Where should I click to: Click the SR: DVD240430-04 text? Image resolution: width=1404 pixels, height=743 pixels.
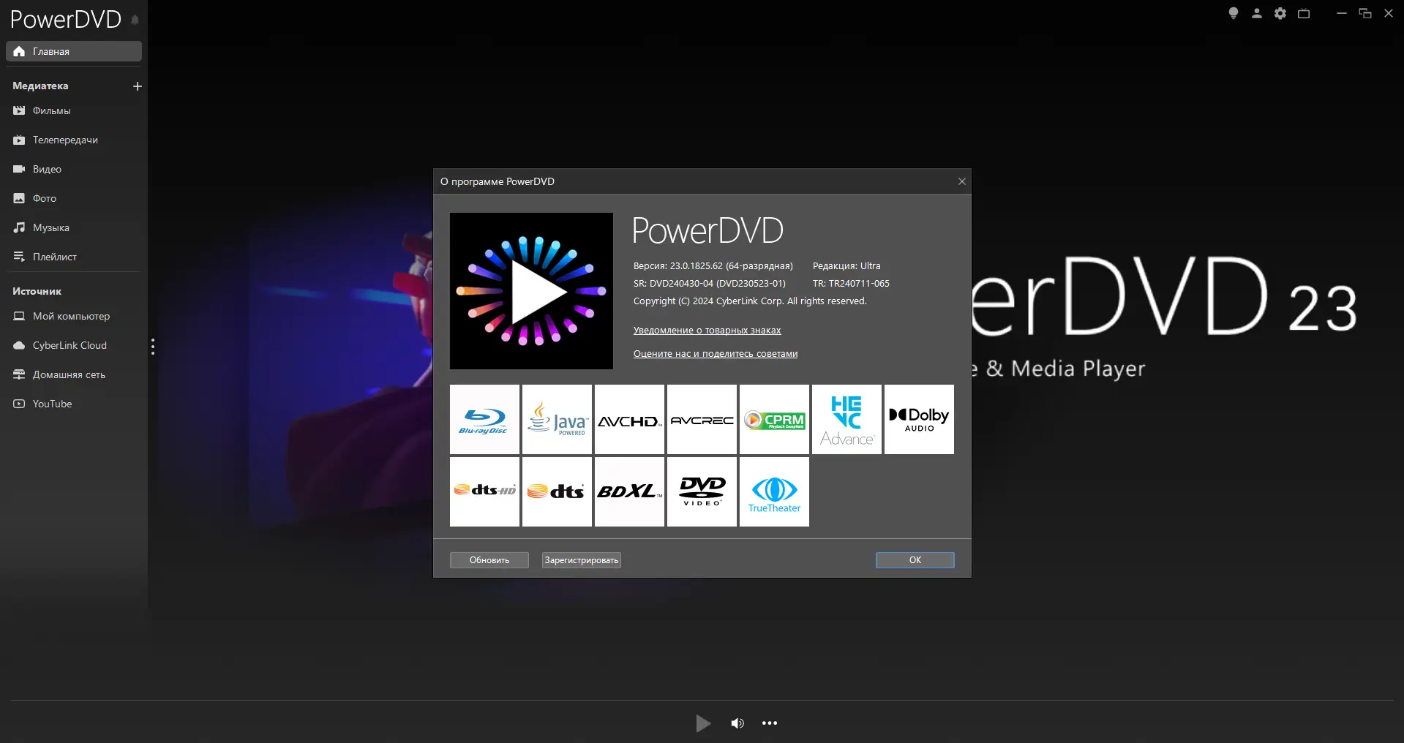point(710,284)
